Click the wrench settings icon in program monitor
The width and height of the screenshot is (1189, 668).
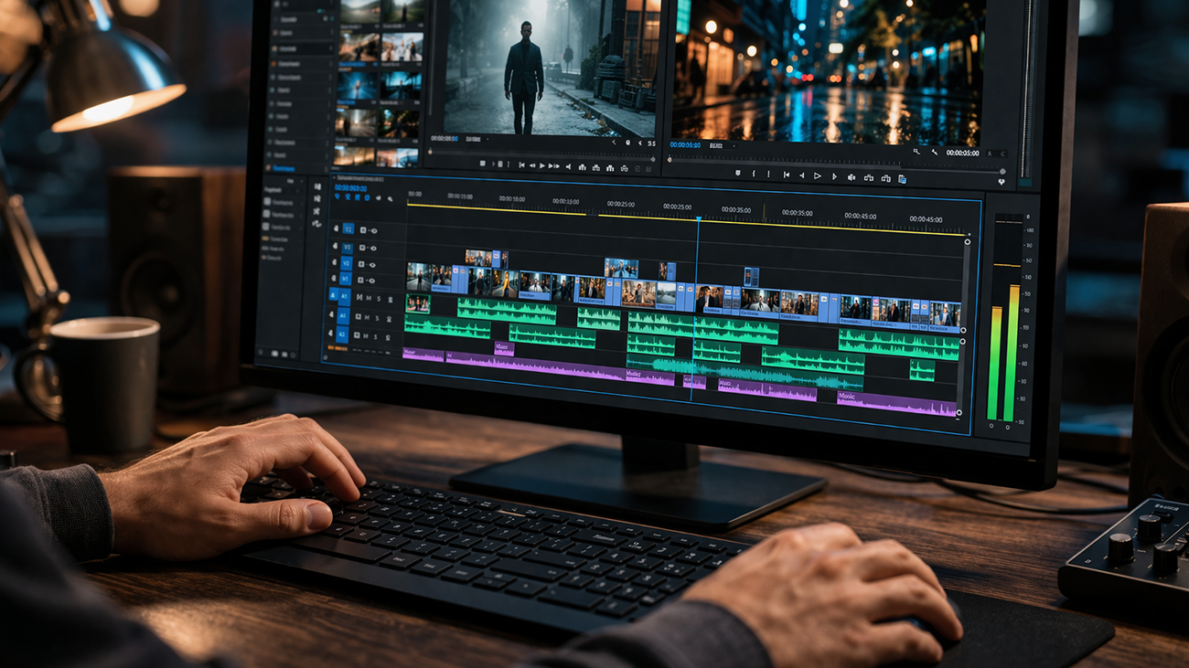934,153
